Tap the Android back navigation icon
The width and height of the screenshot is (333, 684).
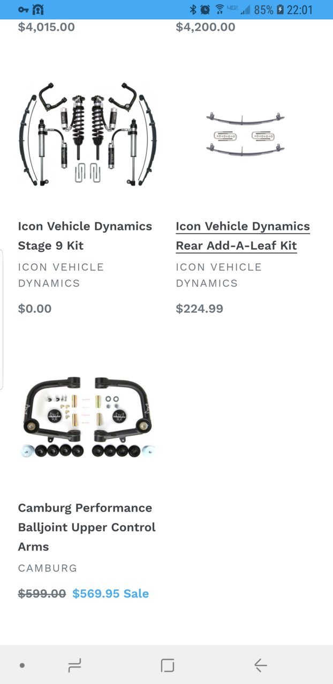pyautogui.click(x=260, y=665)
